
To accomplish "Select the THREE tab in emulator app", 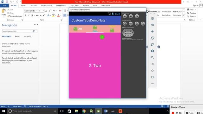I will 112,29.
